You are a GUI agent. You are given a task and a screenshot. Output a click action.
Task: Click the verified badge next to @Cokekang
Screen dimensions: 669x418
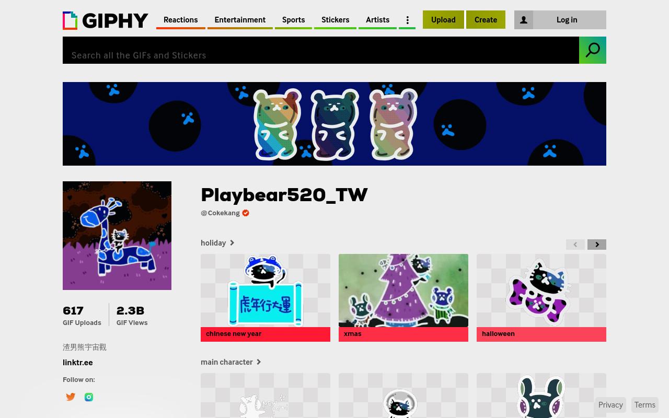246,213
